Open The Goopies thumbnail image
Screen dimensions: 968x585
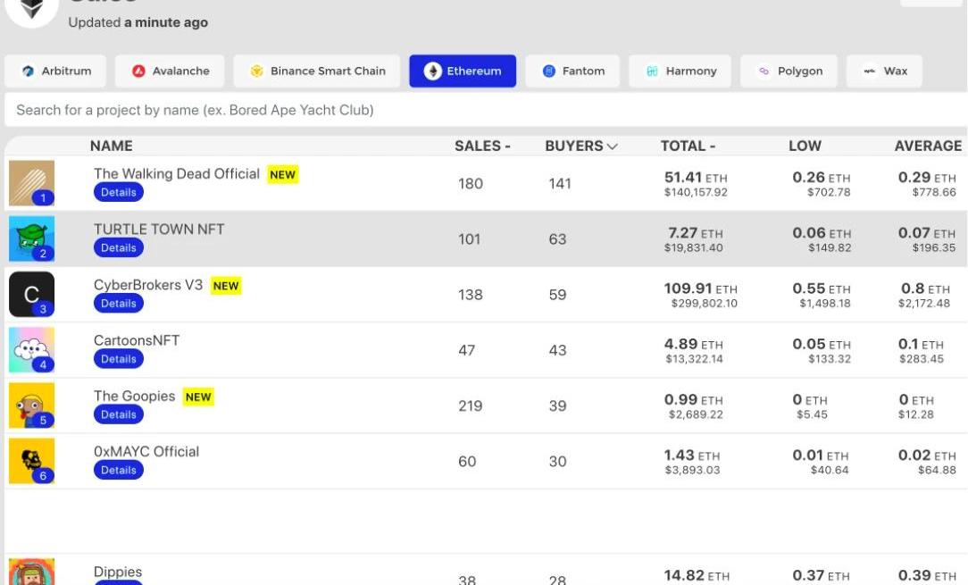tap(31, 405)
